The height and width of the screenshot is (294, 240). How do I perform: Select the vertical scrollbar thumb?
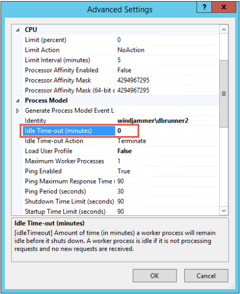pyautogui.click(x=224, y=94)
